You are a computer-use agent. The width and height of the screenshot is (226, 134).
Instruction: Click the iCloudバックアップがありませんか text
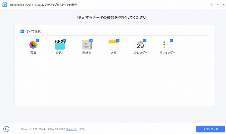pyautogui.click(x=40, y=129)
